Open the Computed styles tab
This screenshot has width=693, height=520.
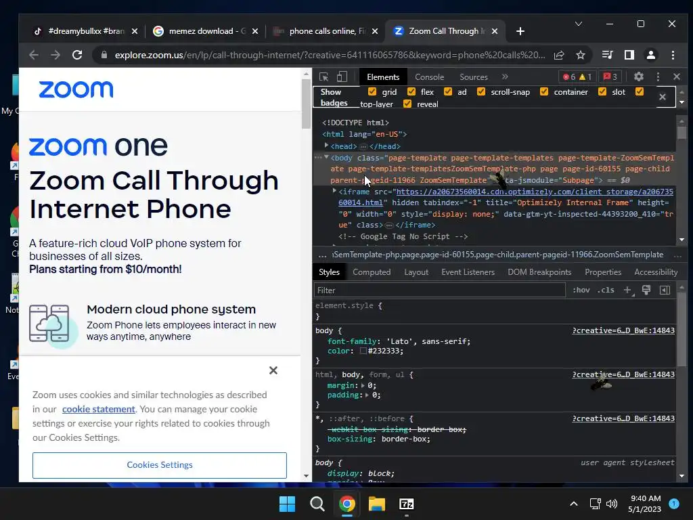pos(372,272)
